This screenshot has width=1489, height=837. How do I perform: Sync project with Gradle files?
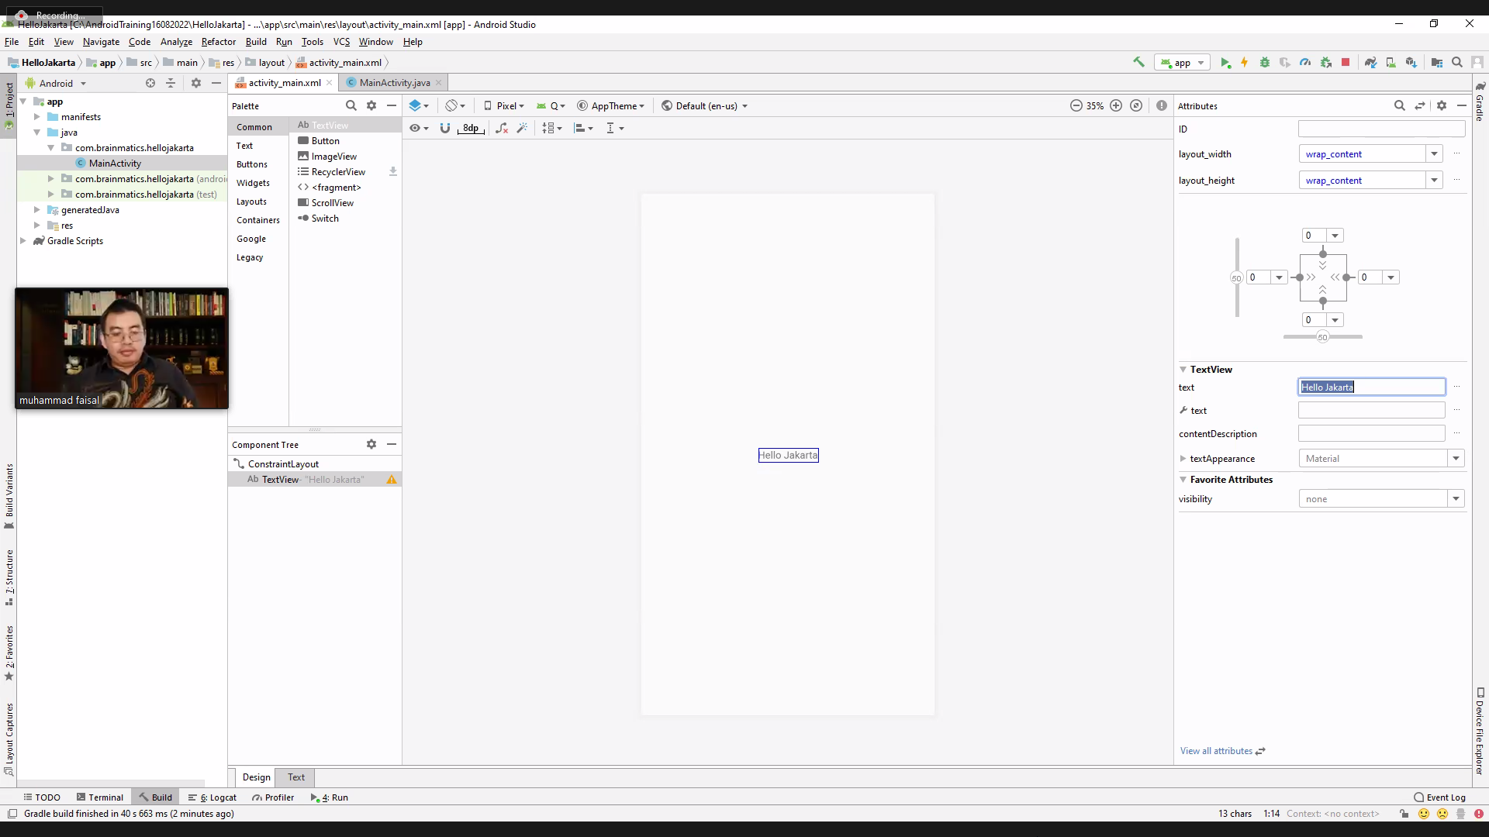pos(1370,63)
